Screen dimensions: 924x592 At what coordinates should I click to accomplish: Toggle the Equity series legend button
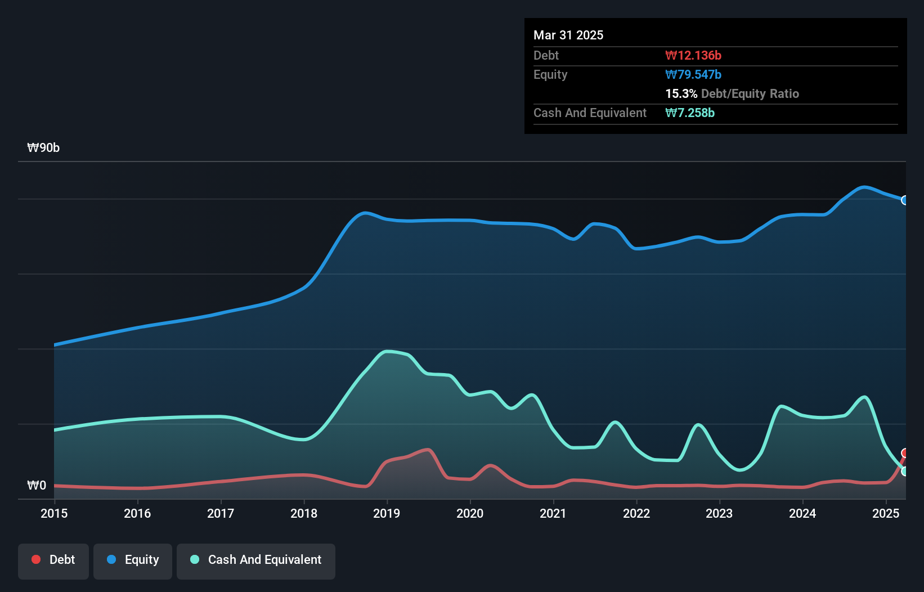[x=133, y=560]
